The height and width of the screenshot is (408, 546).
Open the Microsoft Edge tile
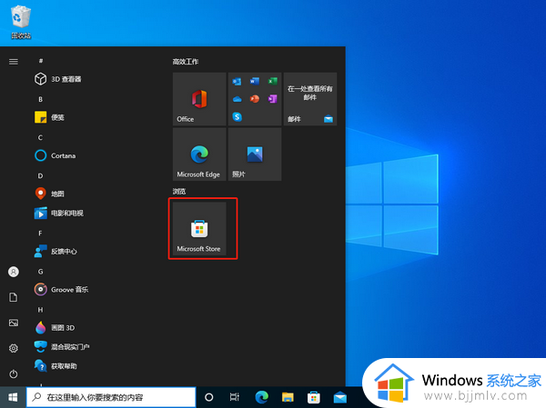(x=198, y=154)
